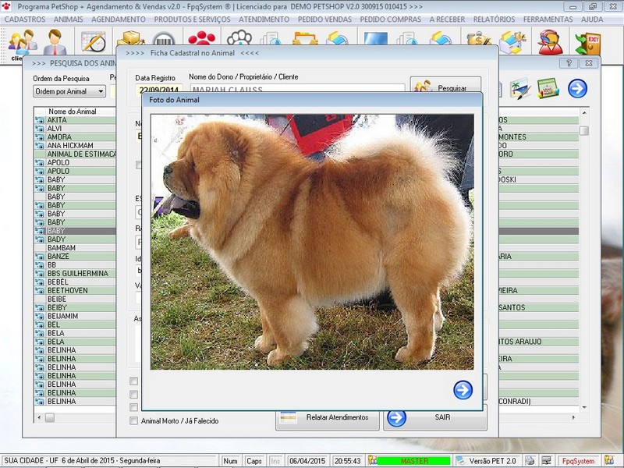Open the palm tree picture icon
Image resolution: width=624 pixels, height=468 pixels.
(520, 88)
